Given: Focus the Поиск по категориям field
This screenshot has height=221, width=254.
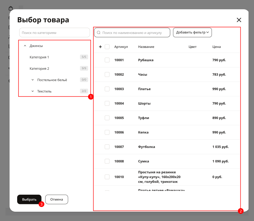Looking at the screenshot, I should (55, 32).
